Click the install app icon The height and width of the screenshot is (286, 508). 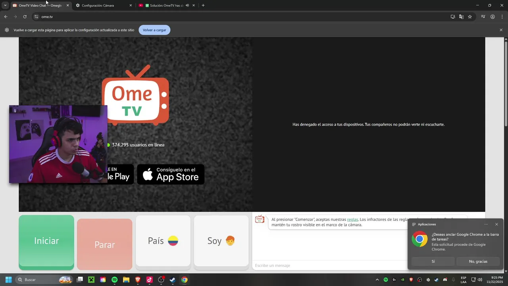[453, 17]
